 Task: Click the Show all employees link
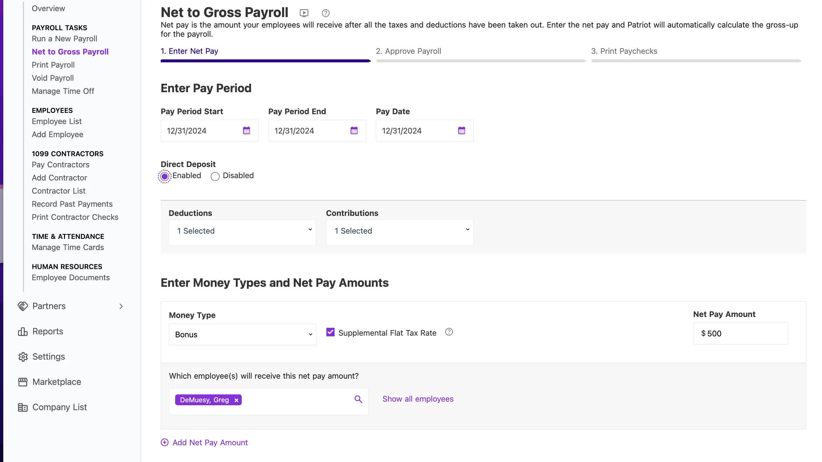[x=418, y=399]
